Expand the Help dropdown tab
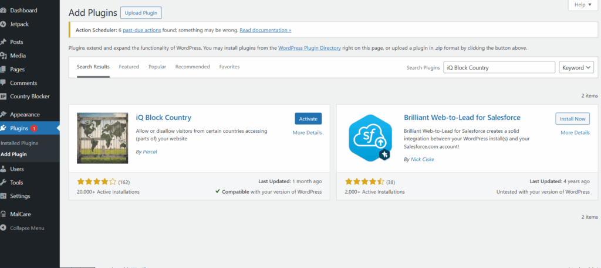 (583, 5)
